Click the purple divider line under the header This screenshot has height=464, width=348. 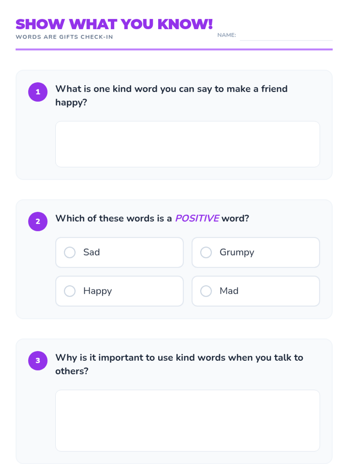(174, 50)
